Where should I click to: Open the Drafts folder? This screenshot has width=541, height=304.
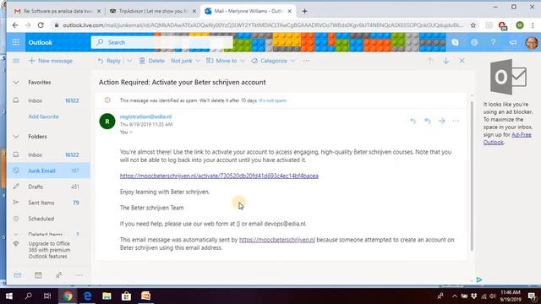click(x=48, y=187)
